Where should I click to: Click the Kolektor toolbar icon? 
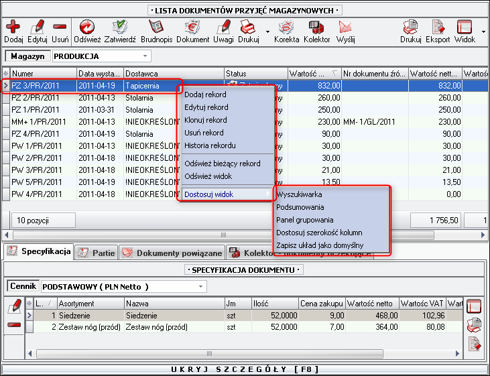(x=316, y=27)
